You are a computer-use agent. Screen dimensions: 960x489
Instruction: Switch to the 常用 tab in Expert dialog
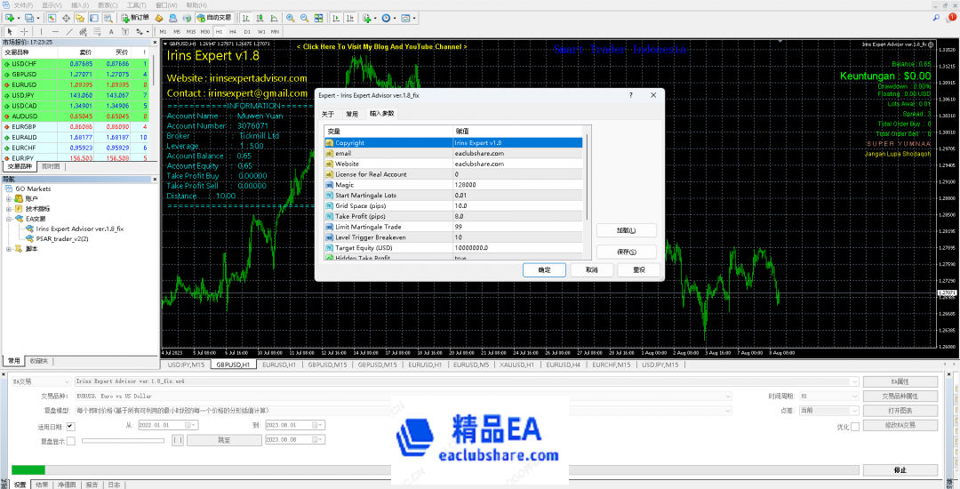click(x=352, y=114)
